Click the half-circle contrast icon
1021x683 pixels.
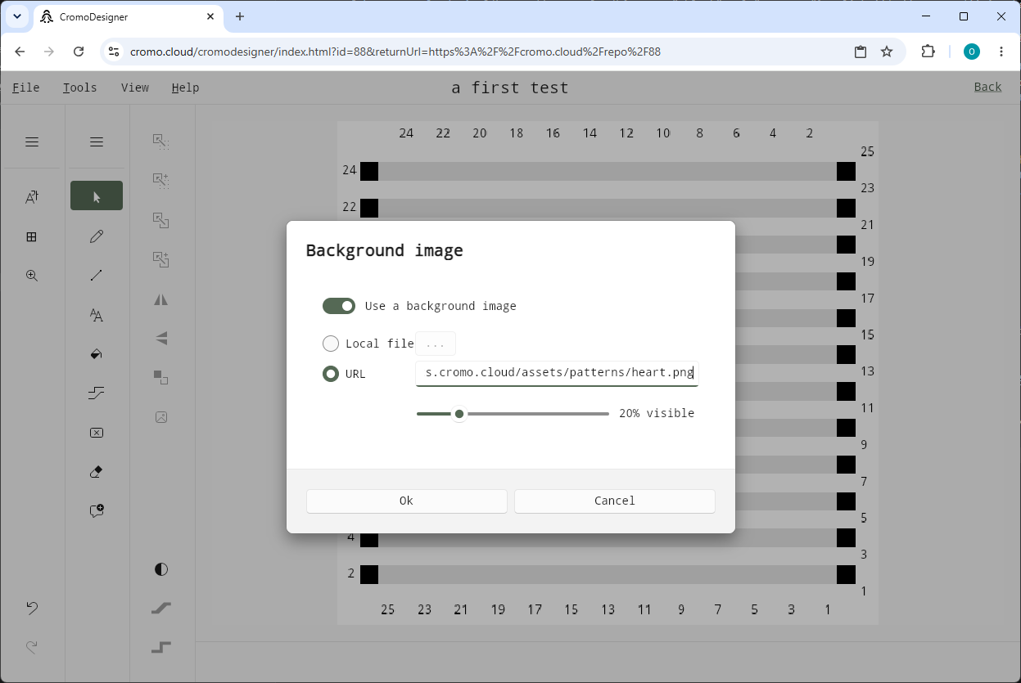pyautogui.click(x=161, y=569)
